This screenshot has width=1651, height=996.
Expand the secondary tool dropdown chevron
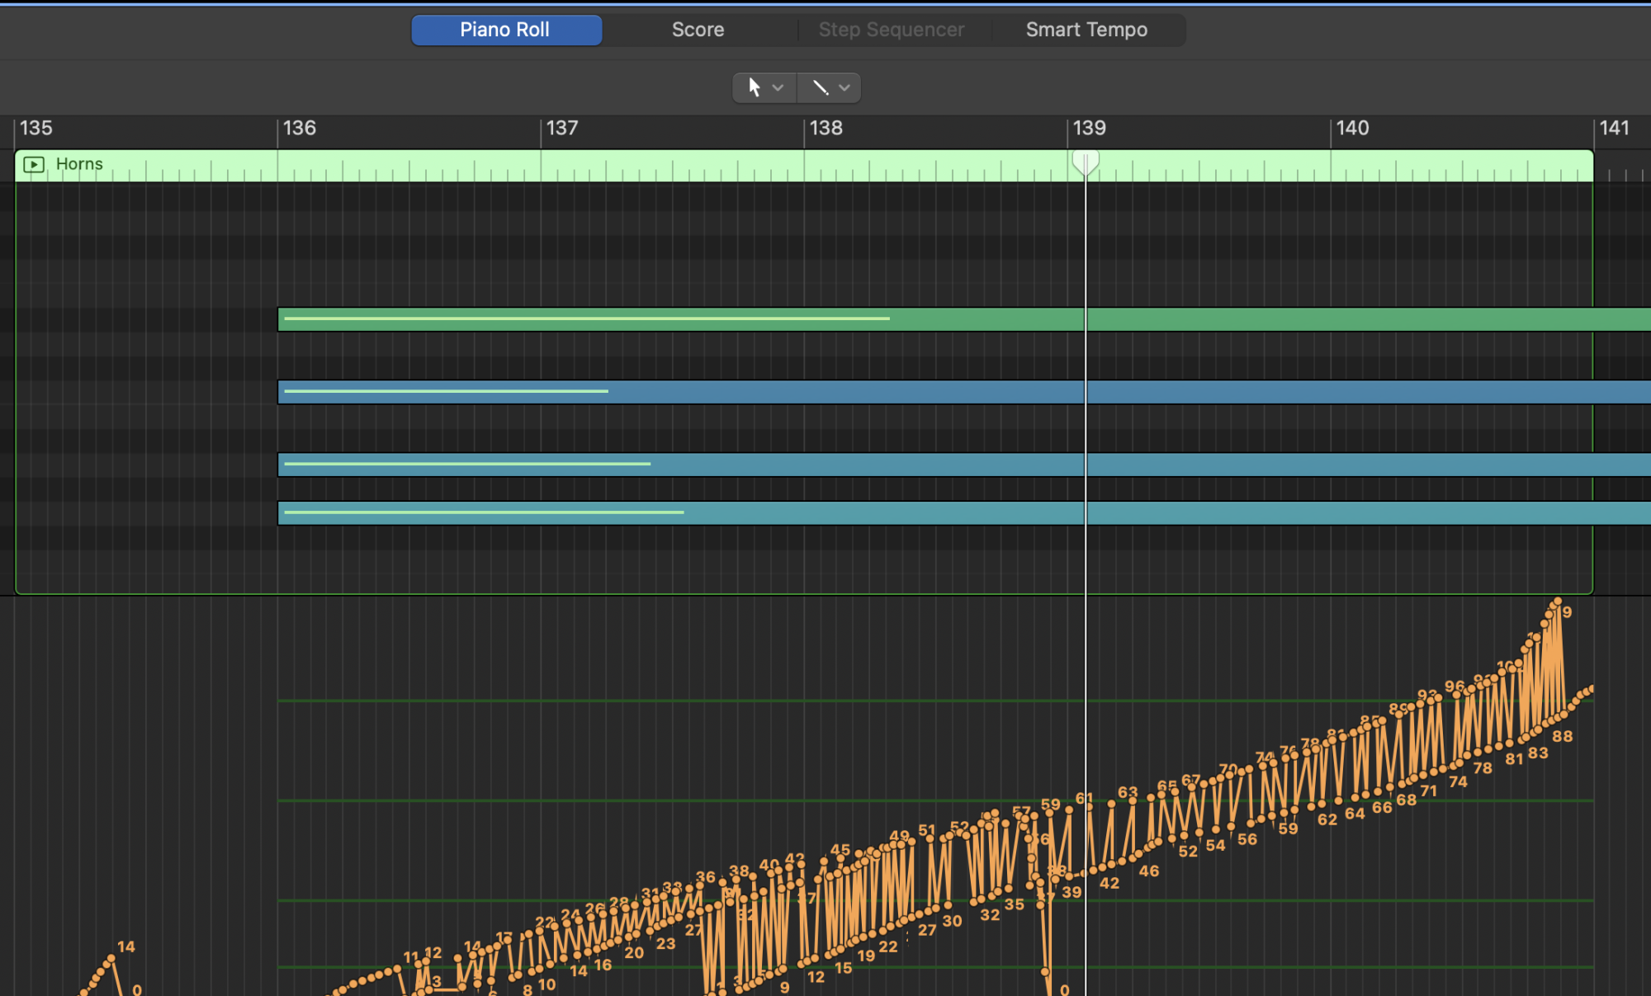(x=844, y=87)
